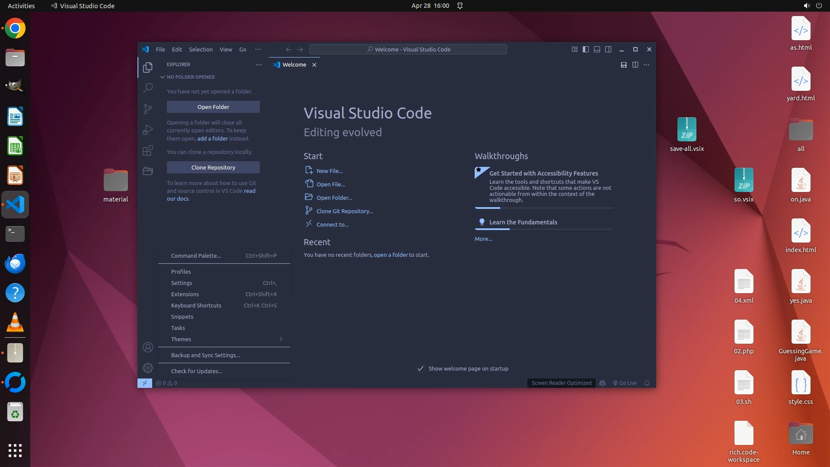Open the menu bar overflow ellipsis
The height and width of the screenshot is (467, 830).
258,49
